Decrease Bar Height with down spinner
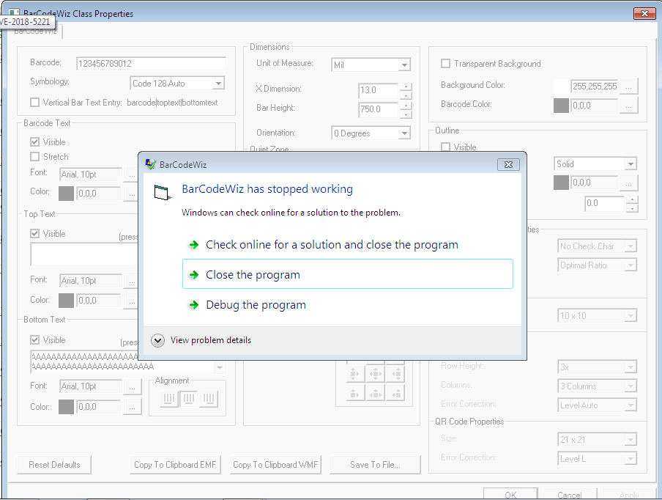 [406, 114]
